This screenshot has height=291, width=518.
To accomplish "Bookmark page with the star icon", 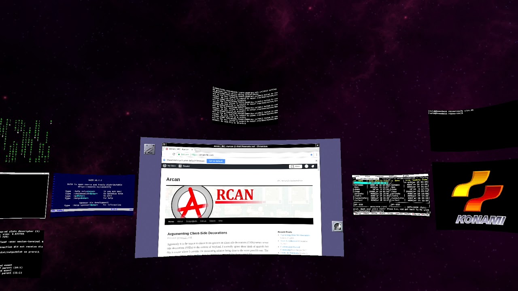I will [x=311, y=155].
